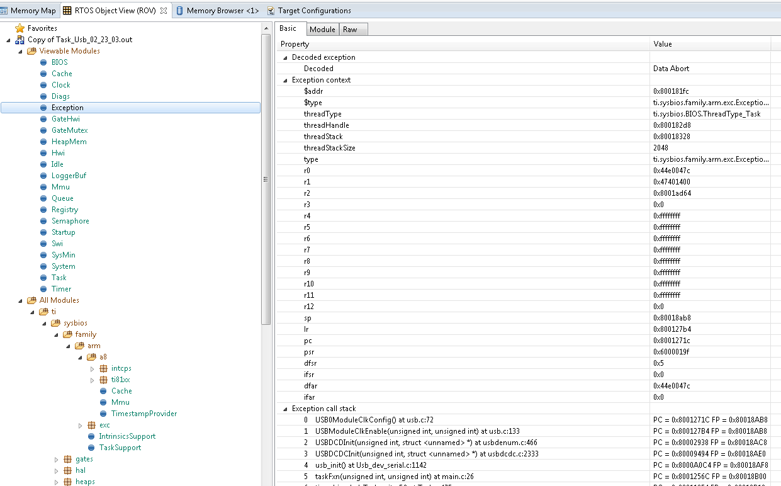781x486 pixels.
Task: Collapse the Viewable Modules node
Action: point(20,51)
